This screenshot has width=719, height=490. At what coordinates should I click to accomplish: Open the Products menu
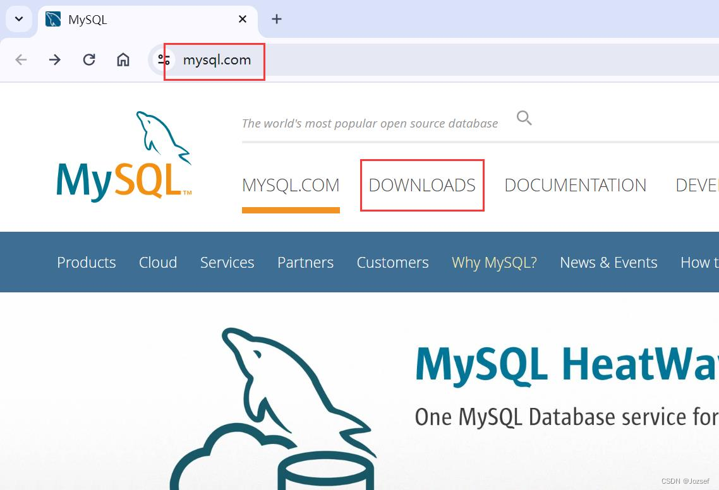coord(86,262)
